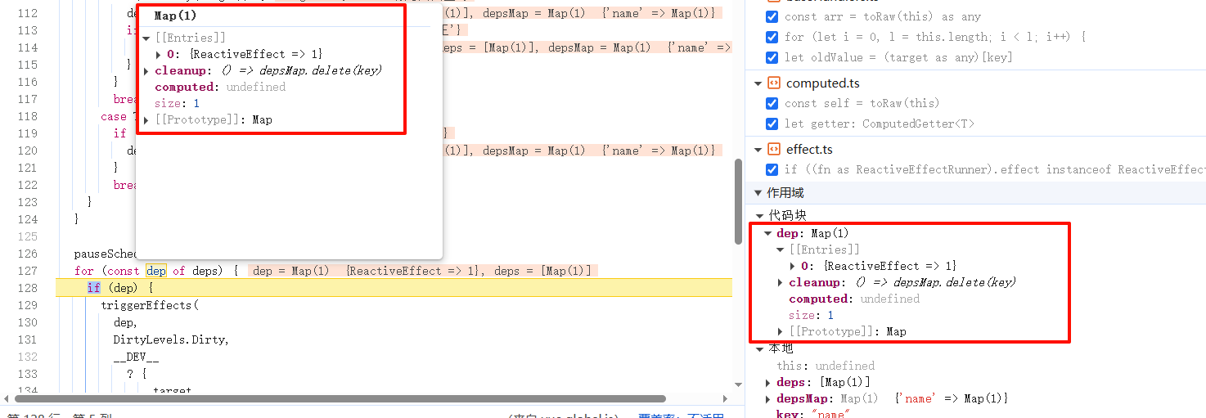Click the computed.ts file icon

pos(773,83)
